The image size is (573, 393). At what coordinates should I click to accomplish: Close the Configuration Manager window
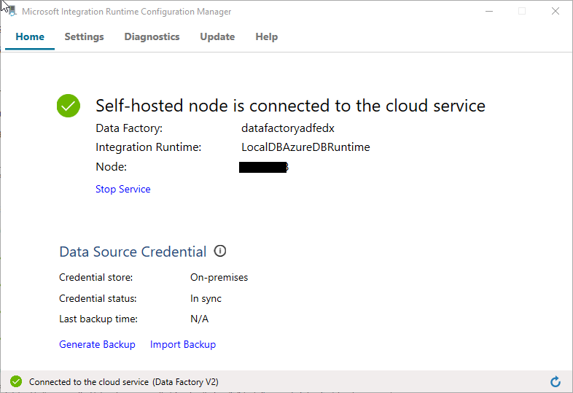click(x=556, y=11)
